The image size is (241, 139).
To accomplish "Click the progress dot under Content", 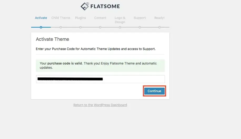I will click(x=100, y=27).
